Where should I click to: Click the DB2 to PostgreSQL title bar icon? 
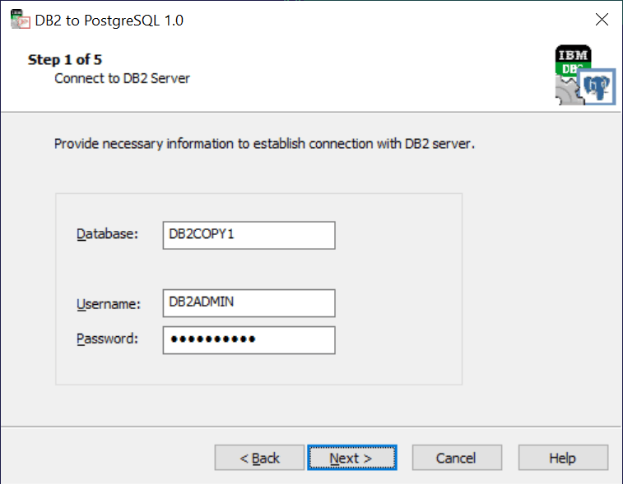20,20
